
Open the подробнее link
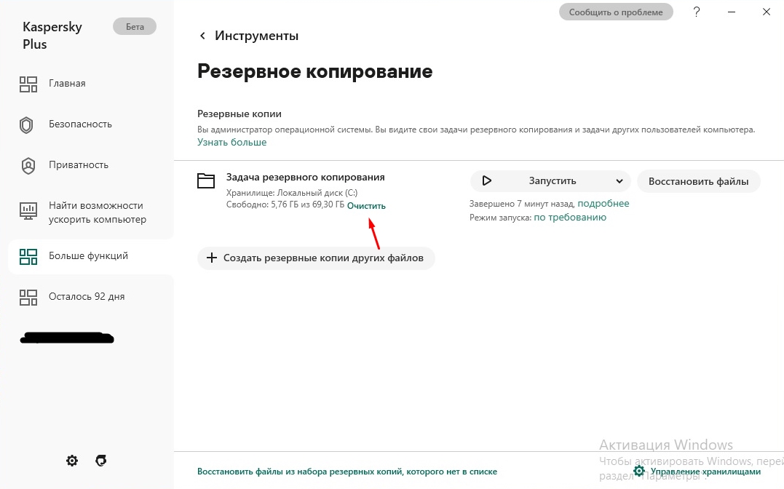click(x=603, y=204)
